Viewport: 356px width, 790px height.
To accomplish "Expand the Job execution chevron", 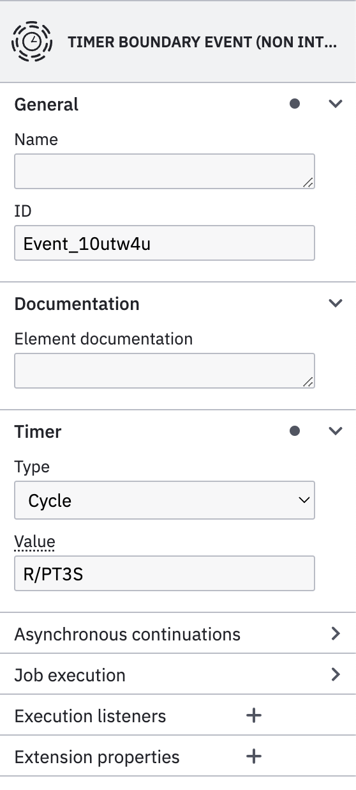I will tap(336, 675).
